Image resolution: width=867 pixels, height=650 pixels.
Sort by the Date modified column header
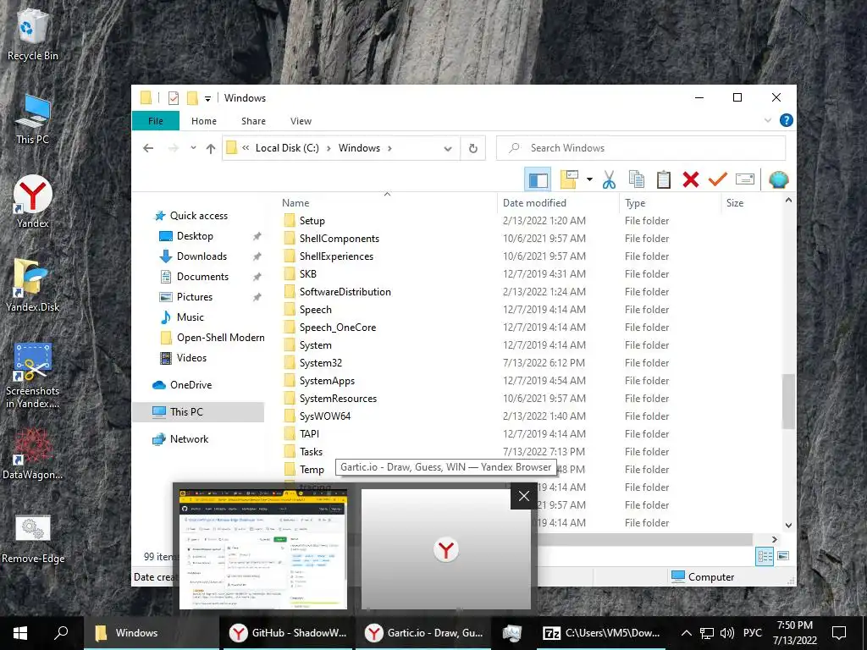click(559, 203)
